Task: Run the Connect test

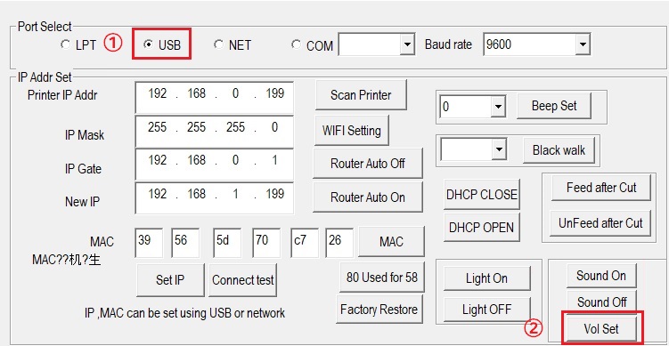Action: click(x=243, y=280)
